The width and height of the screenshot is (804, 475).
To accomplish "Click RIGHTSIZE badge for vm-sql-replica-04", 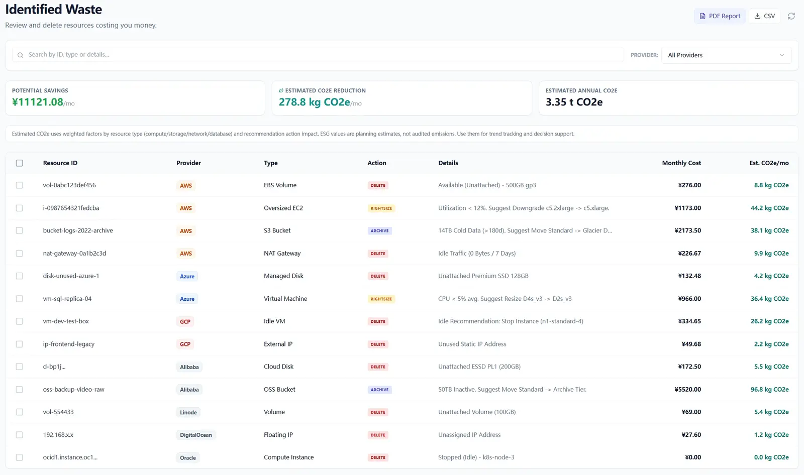I will pos(381,299).
